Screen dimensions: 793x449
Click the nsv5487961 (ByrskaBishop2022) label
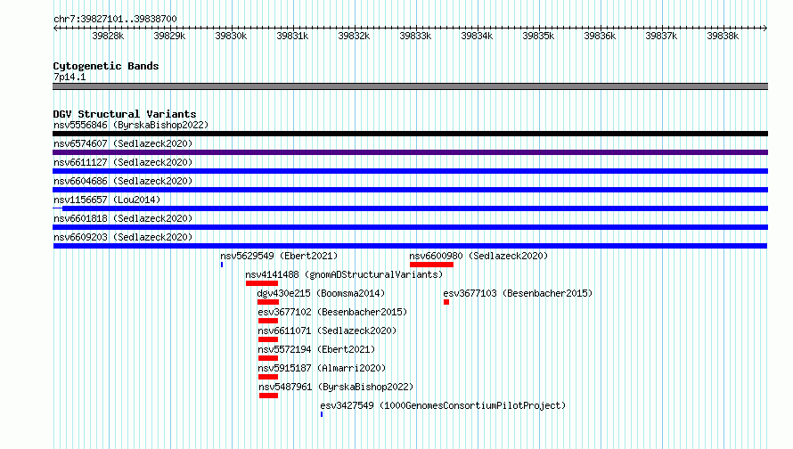point(336,387)
